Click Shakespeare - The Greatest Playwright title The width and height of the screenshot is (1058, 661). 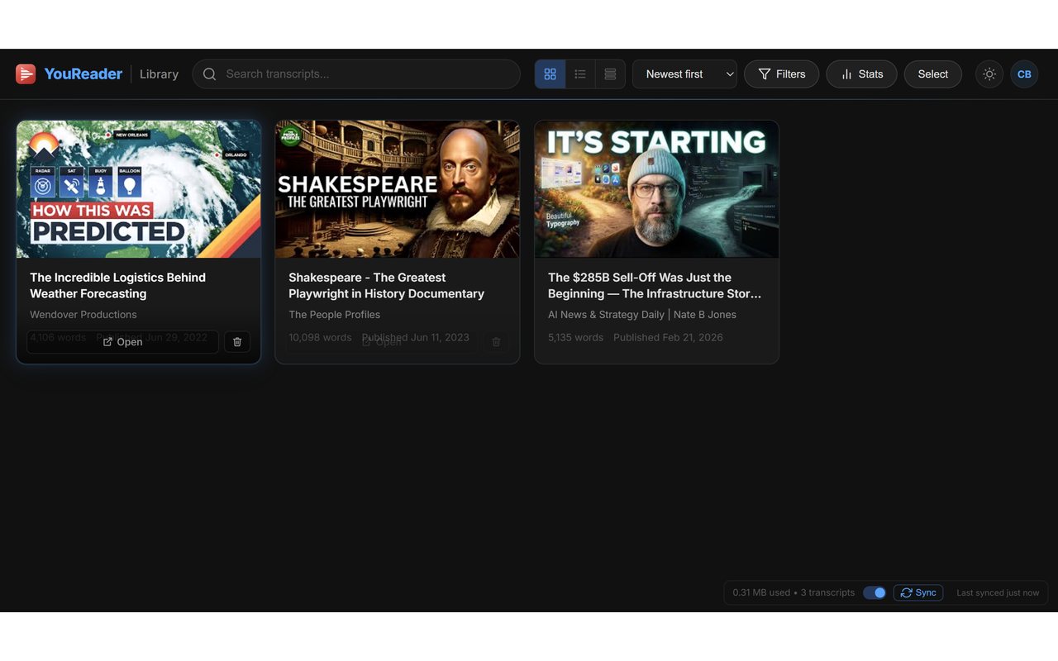(386, 285)
